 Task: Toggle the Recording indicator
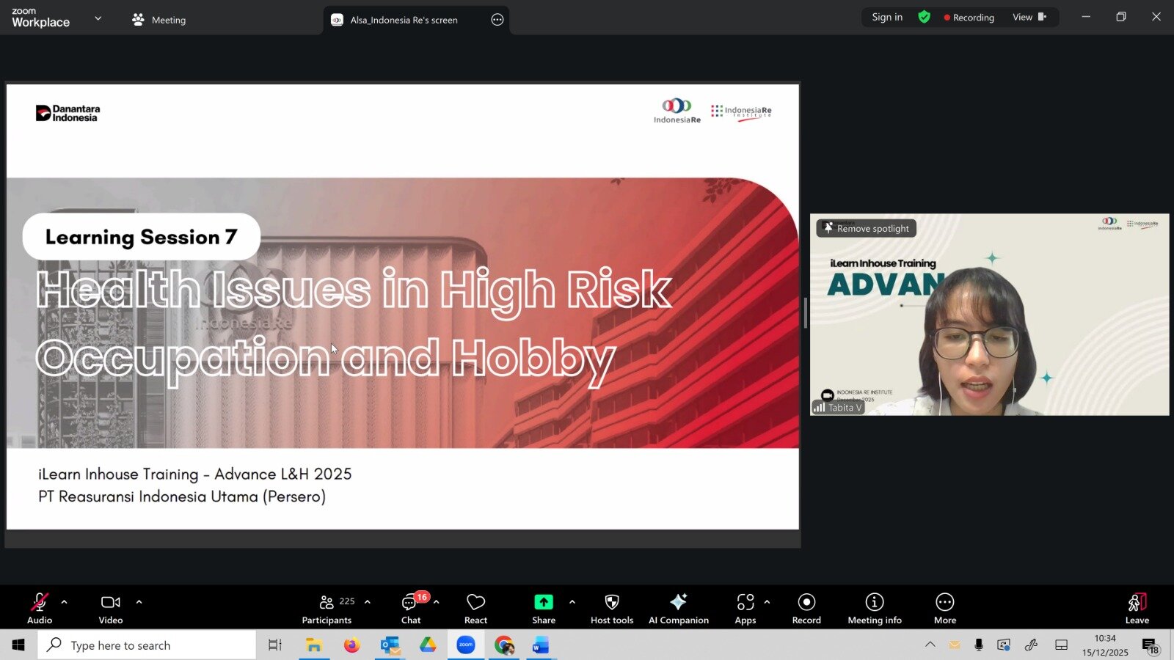click(969, 17)
